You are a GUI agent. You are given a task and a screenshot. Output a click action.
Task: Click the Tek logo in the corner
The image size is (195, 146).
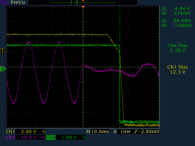pyautogui.click(x=5, y=2)
